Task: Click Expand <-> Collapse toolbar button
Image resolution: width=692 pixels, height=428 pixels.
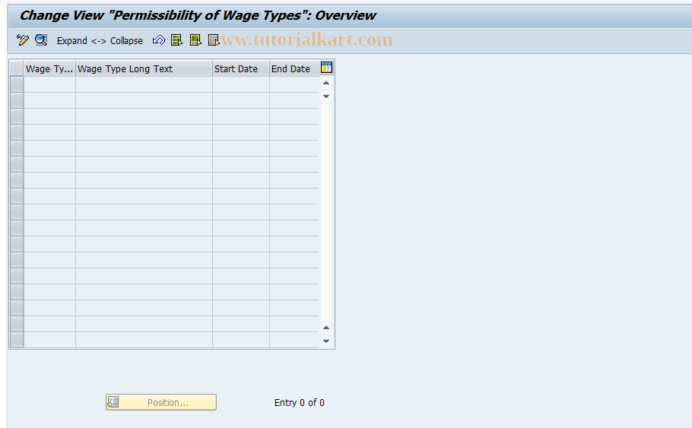Action: [100, 40]
